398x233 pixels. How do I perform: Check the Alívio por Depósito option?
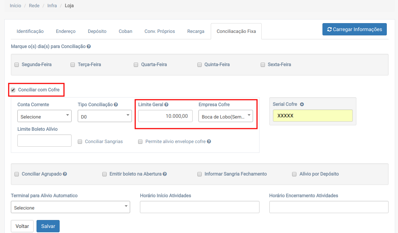tap(294, 174)
